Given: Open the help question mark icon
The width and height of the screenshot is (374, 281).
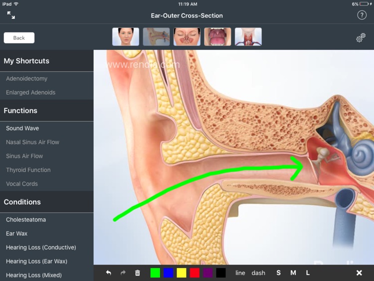Looking at the screenshot, I should 362,15.
